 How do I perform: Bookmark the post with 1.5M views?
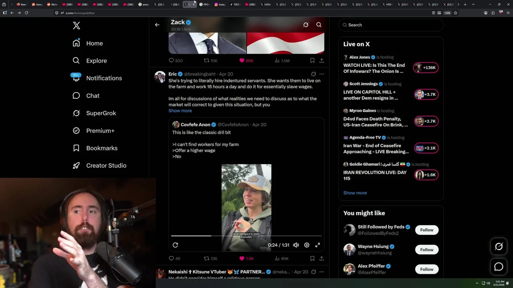tap(312, 61)
